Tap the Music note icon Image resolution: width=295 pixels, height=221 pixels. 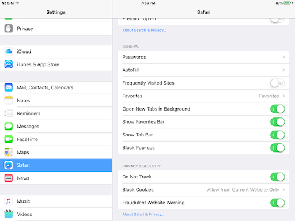(9, 201)
